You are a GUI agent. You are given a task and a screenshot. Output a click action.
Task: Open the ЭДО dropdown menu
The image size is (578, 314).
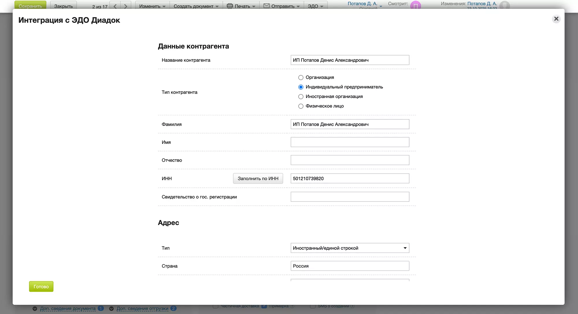pyautogui.click(x=315, y=6)
